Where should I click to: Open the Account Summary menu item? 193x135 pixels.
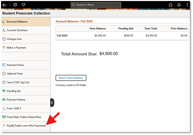[26, 30]
